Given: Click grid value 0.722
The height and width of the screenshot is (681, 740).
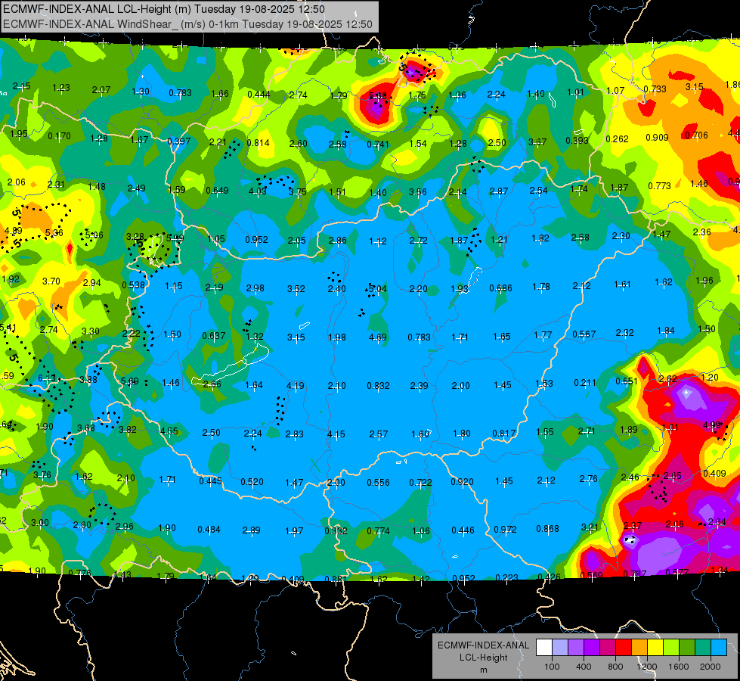Looking at the screenshot, I should [x=420, y=483].
